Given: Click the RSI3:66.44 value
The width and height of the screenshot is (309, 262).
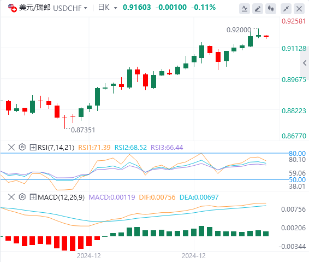Looking at the screenshot, I should [167, 148].
